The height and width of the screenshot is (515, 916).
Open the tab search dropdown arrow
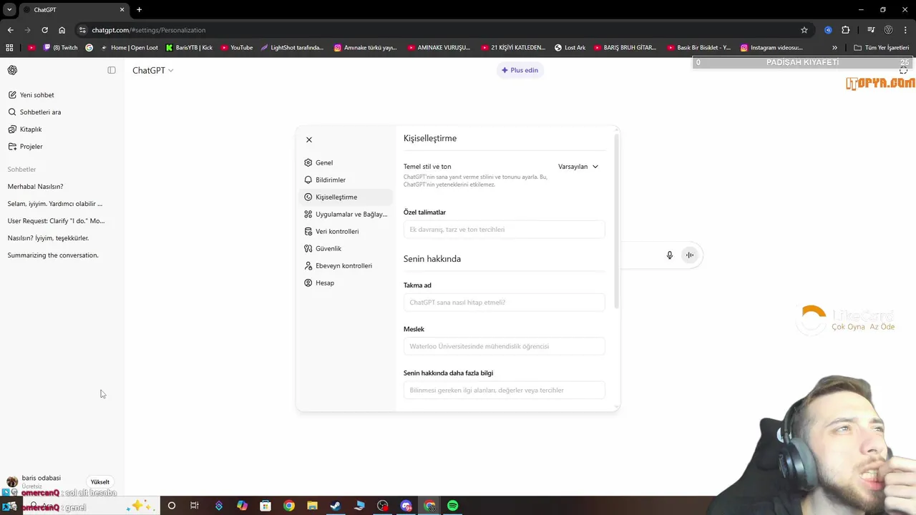pos(9,10)
